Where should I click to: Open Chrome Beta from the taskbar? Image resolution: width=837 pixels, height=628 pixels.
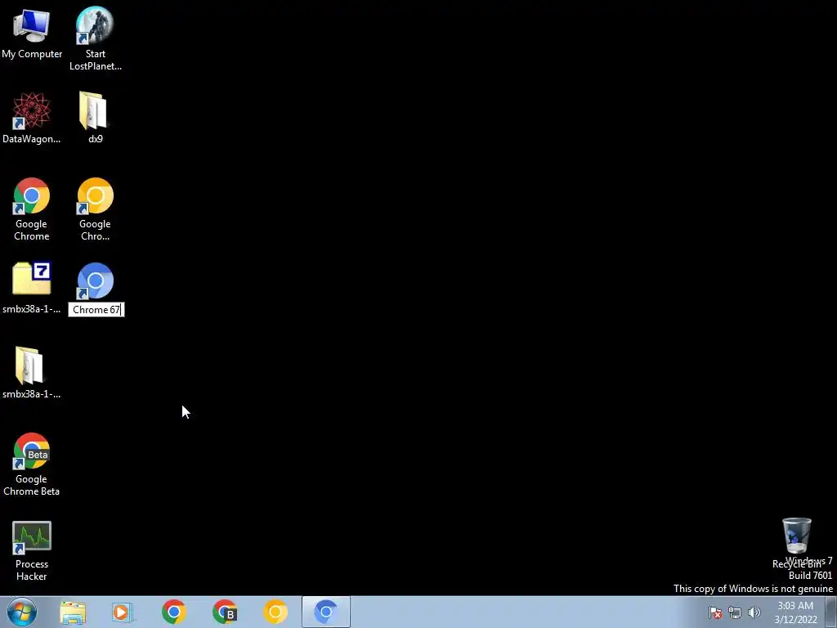click(x=224, y=612)
